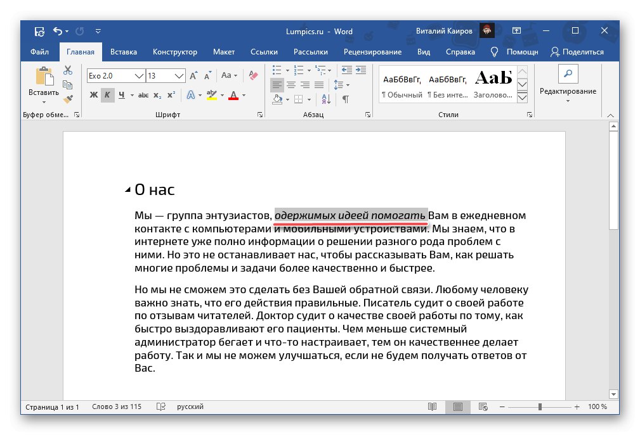This screenshot has height=435, width=640.
Task: Show paragraph marks with the ¶ icon
Action: (345, 99)
